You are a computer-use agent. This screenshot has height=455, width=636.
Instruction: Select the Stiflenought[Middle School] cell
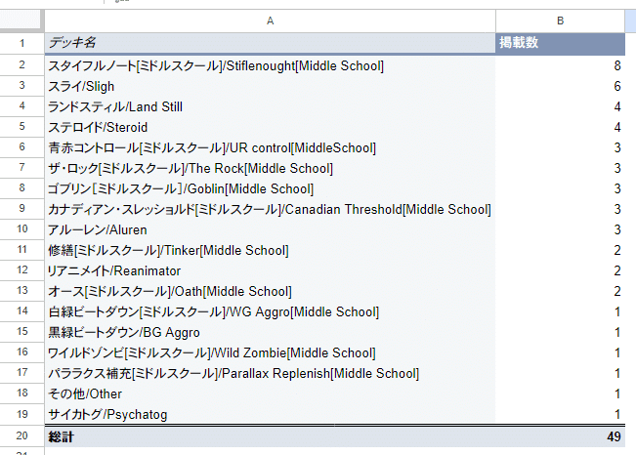(x=271, y=65)
